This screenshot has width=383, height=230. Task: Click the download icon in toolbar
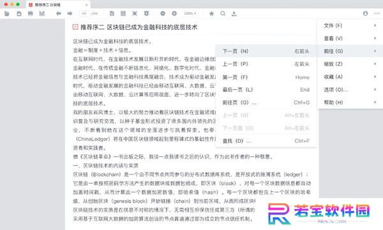point(234,13)
